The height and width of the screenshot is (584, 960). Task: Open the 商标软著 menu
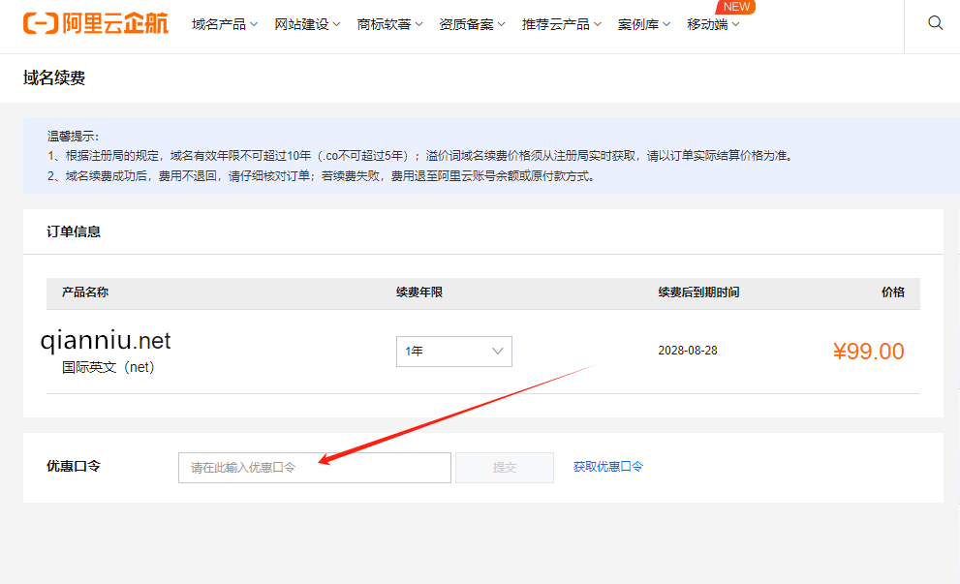point(383,23)
